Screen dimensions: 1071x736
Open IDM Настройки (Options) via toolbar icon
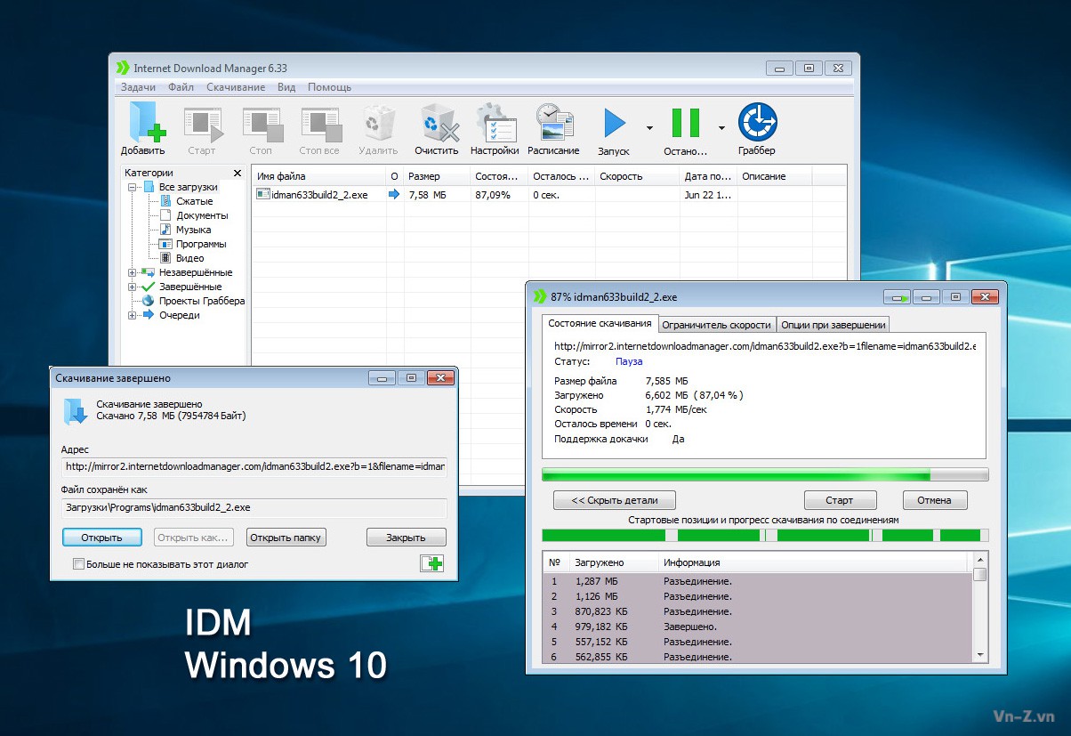pos(495,125)
